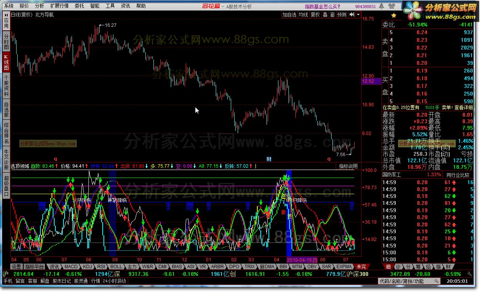This screenshot has height=292, width=480.
Task: Click the yellow star favorite icon
Action: pyautogui.click(x=393, y=15)
